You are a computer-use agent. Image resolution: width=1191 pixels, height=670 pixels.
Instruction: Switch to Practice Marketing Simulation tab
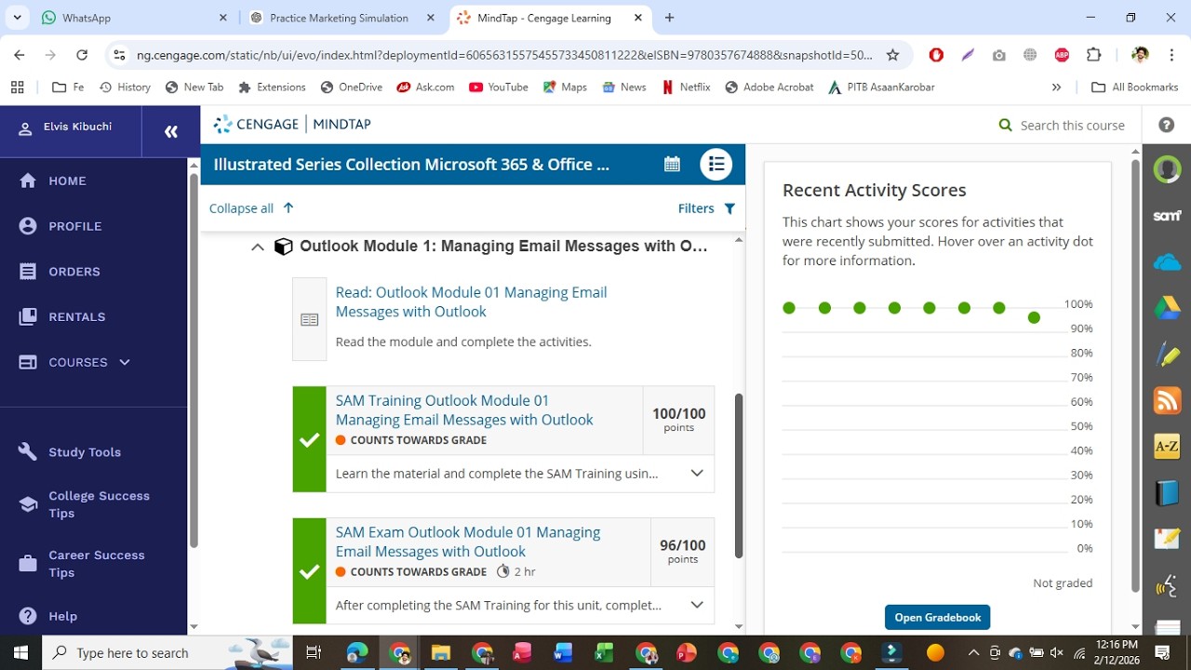341,18
